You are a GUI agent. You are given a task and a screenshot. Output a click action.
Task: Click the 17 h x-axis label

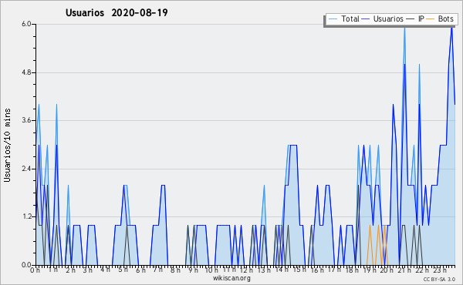[x=334, y=270]
